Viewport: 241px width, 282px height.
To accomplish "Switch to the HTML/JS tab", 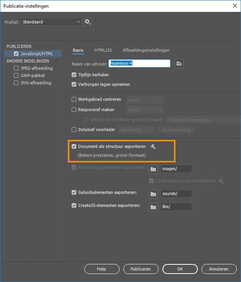I will (103, 50).
